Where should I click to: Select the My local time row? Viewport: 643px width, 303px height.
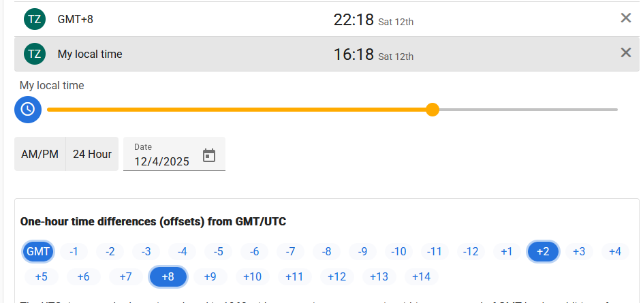(x=204, y=54)
